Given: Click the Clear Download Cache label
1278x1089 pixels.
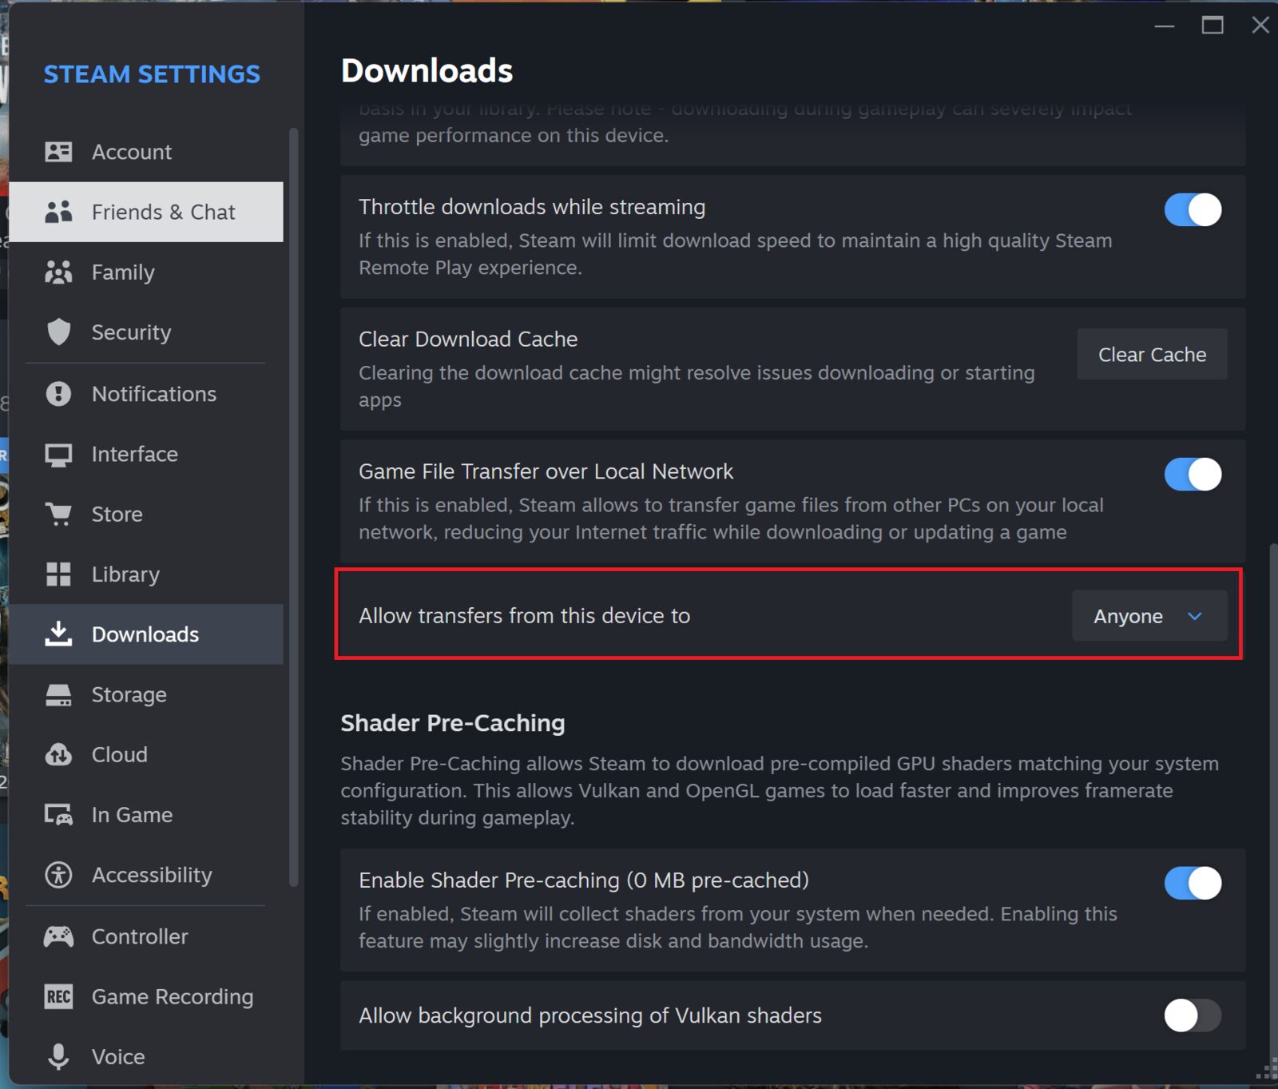Looking at the screenshot, I should pos(468,339).
